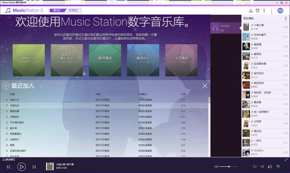Screen dimensions: 290x173
Task: Play 一双手 from the now playing queue
Action: click(x=266, y=143)
